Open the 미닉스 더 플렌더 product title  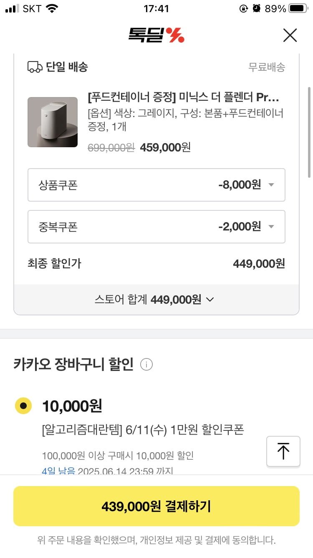pos(184,97)
